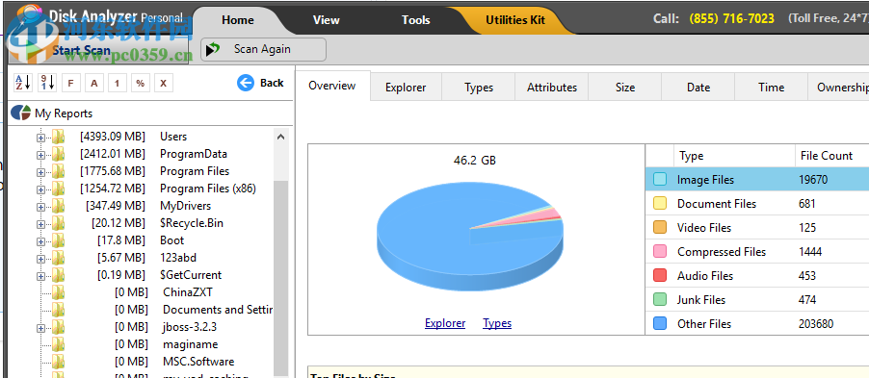This screenshot has width=869, height=378.
Task: Expand the ProgramData folder node
Action: point(40,155)
